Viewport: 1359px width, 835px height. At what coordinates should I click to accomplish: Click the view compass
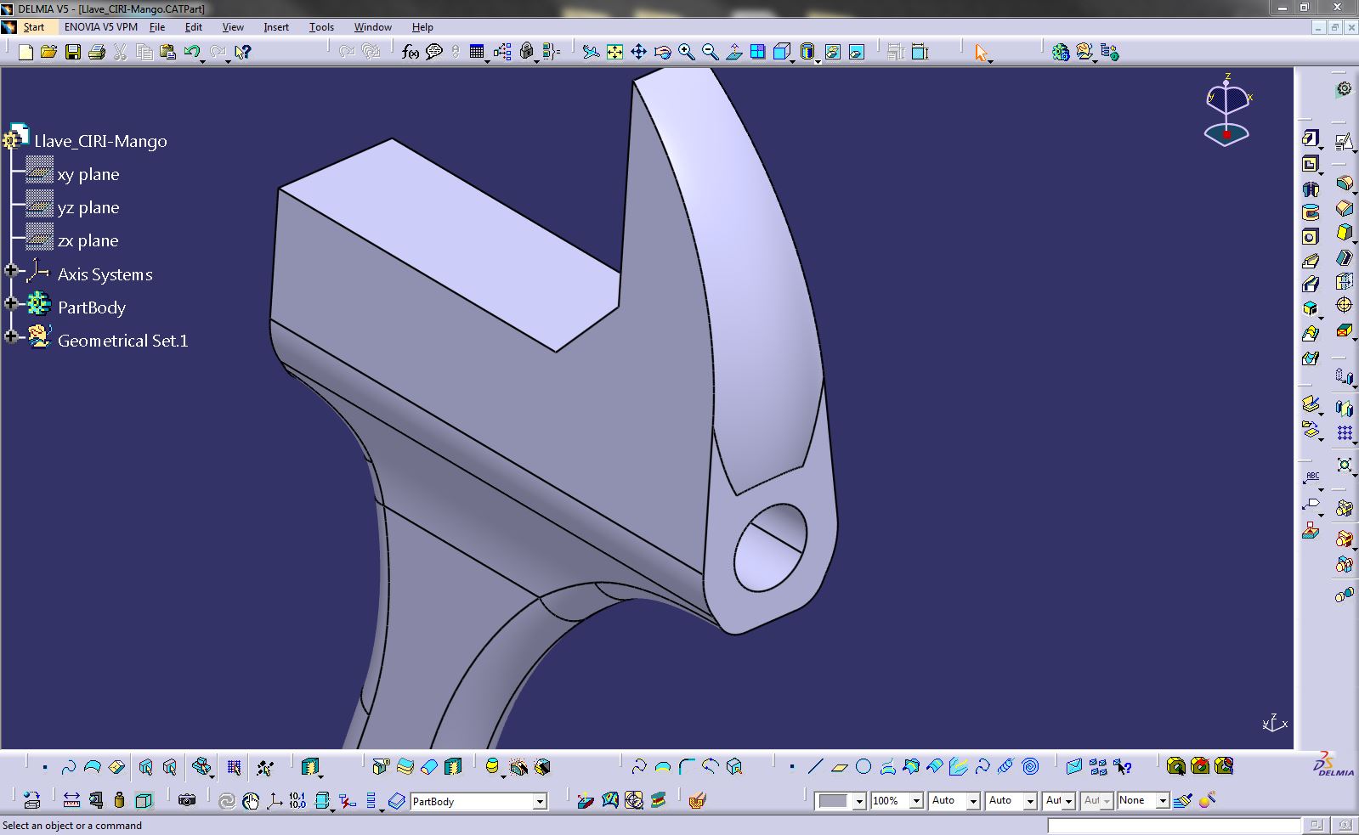1227,110
